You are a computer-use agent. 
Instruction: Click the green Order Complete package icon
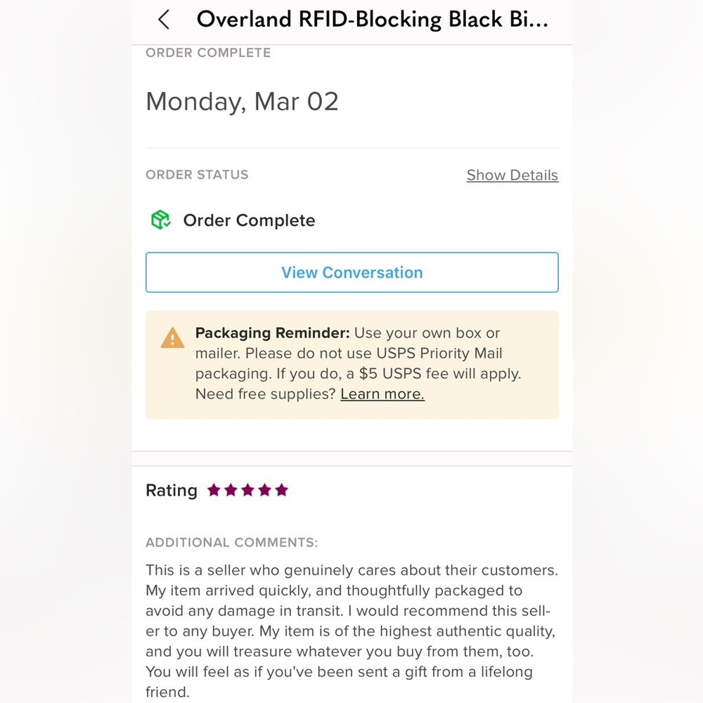(160, 220)
